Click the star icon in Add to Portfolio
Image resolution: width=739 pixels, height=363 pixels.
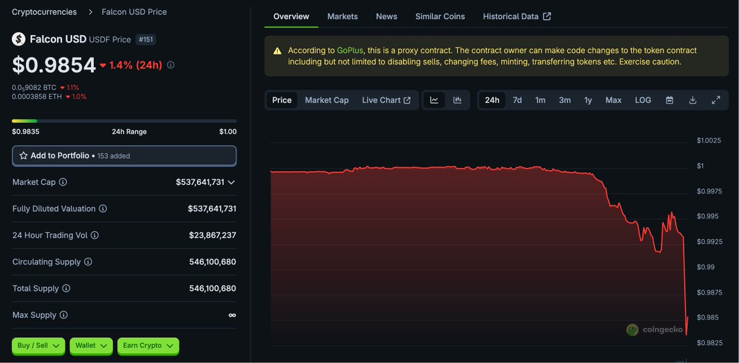click(x=23, y=156)
